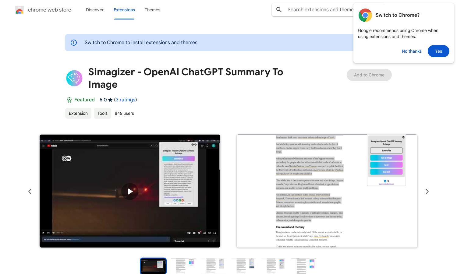
Task: Select the fourth screenshot thumbnail
Action: [244, 266]
